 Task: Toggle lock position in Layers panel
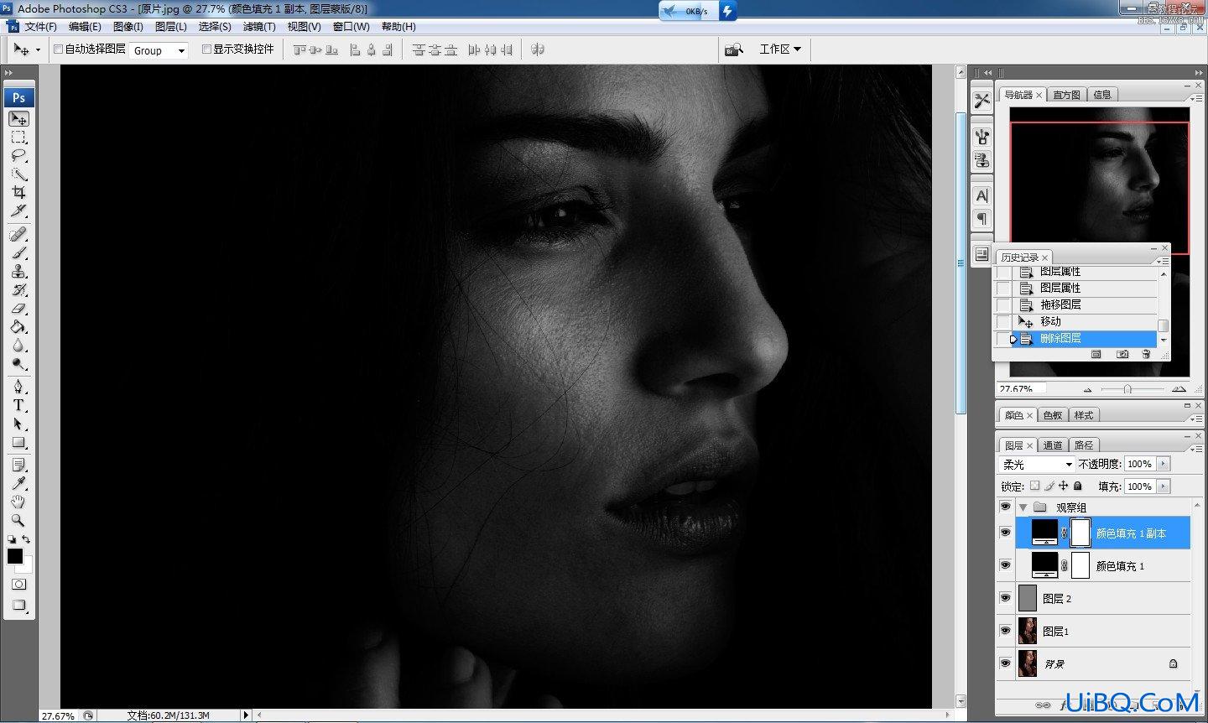pyautogui.click(x=1064, y=486)
